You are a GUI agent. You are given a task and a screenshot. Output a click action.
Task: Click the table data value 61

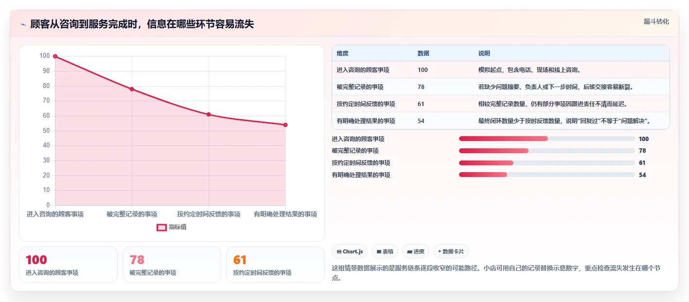tap(421, 104)
